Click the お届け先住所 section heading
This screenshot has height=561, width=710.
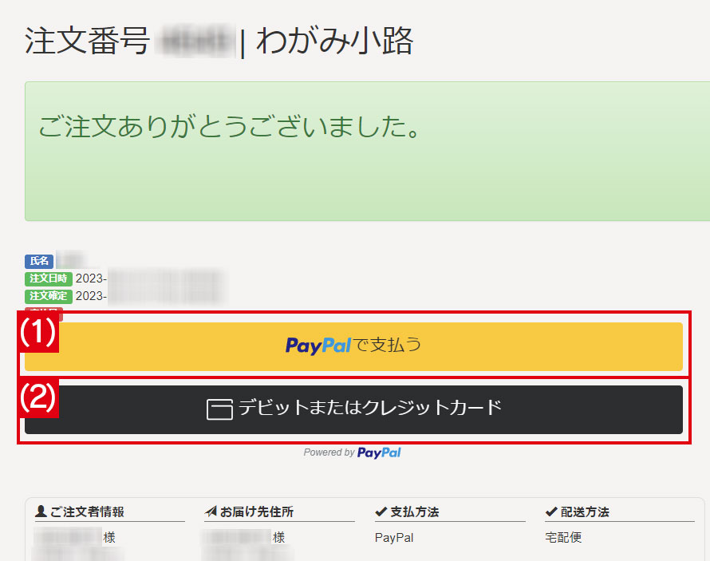(257, 512)
